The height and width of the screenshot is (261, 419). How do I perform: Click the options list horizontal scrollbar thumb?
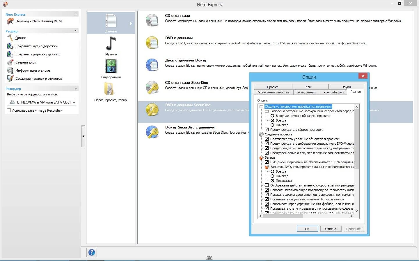[283, 216]
